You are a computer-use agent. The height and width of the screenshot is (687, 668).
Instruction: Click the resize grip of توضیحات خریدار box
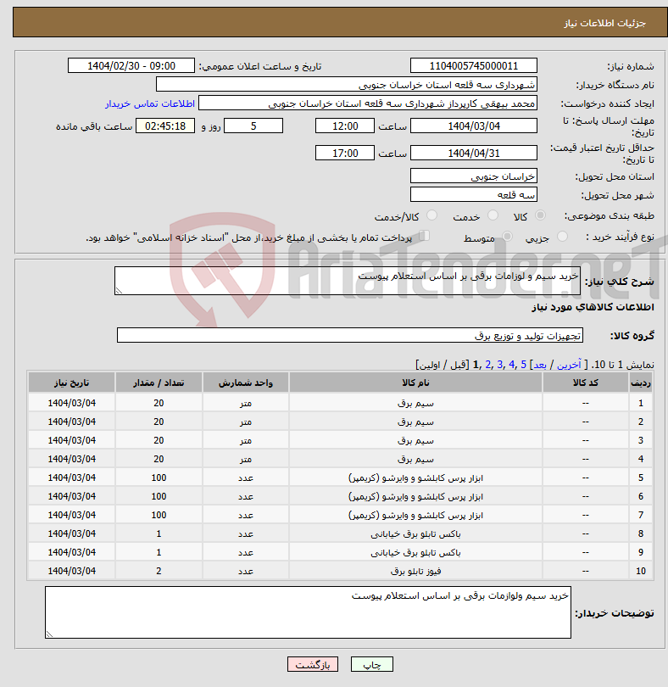49,634
